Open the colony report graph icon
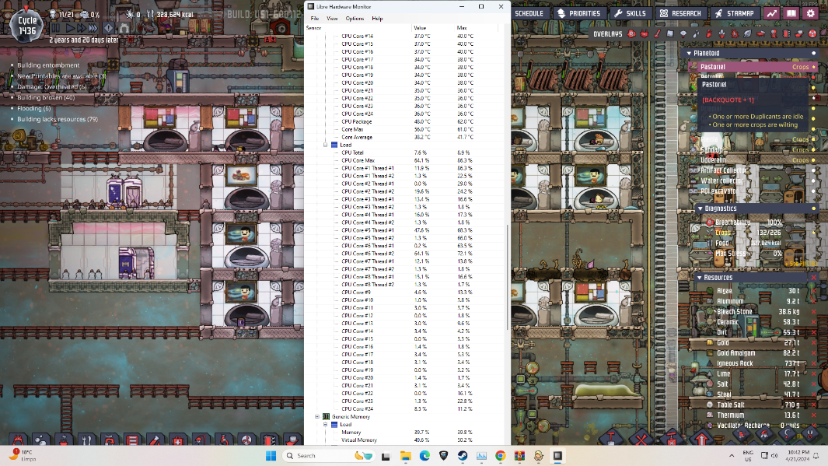 771,13
